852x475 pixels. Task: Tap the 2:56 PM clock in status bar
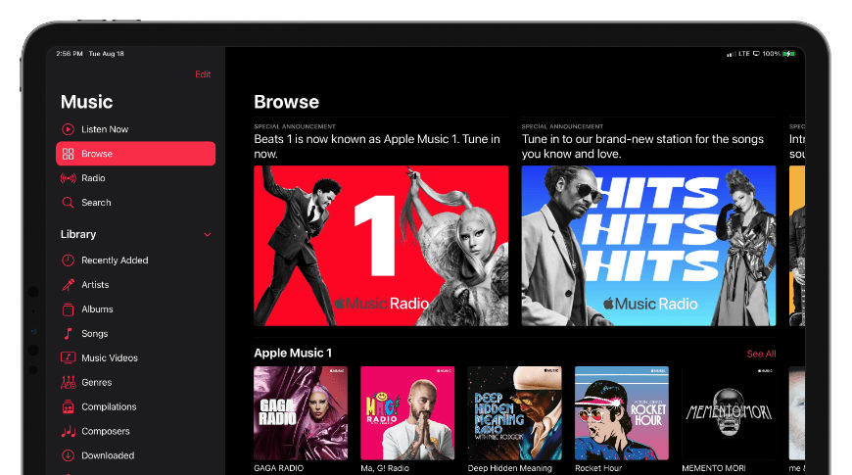point(70,54)
